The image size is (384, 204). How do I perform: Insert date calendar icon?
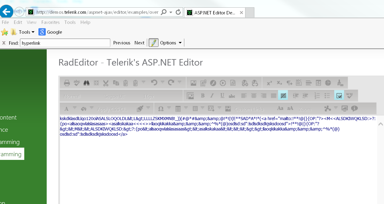(319, 83)
